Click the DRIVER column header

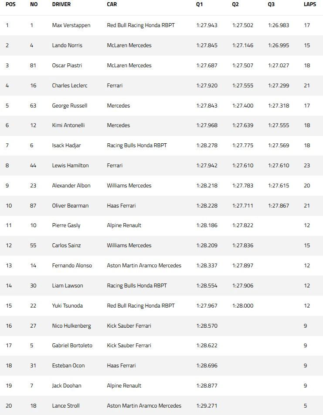pos(61,4)
